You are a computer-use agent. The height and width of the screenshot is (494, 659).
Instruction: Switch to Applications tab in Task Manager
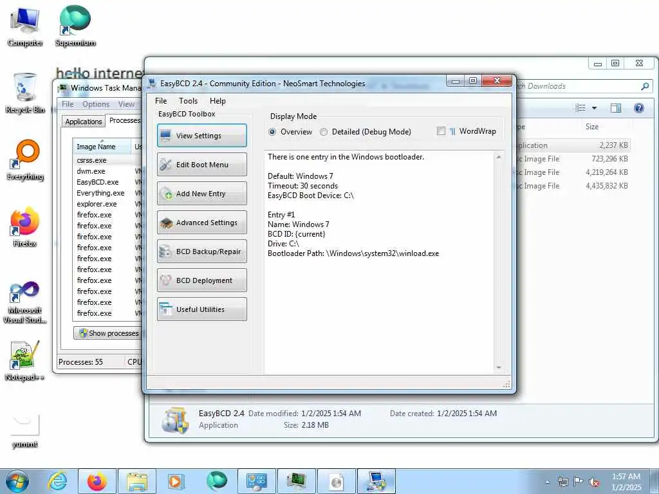coord(83,122)
